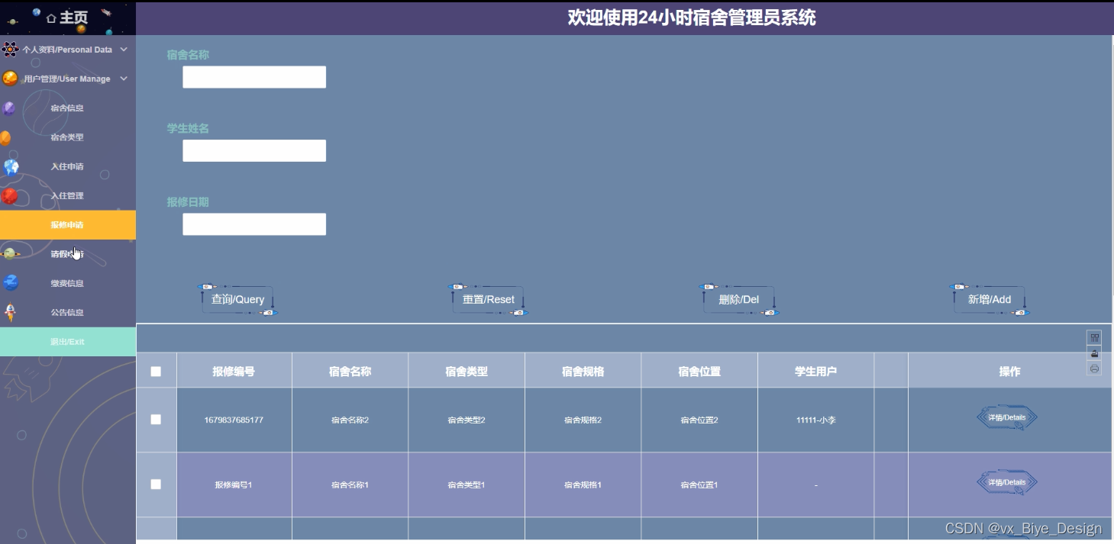Click the cell 宿舍位置2
Viewport: 1114px width, 544px height.
click(699, 420)
